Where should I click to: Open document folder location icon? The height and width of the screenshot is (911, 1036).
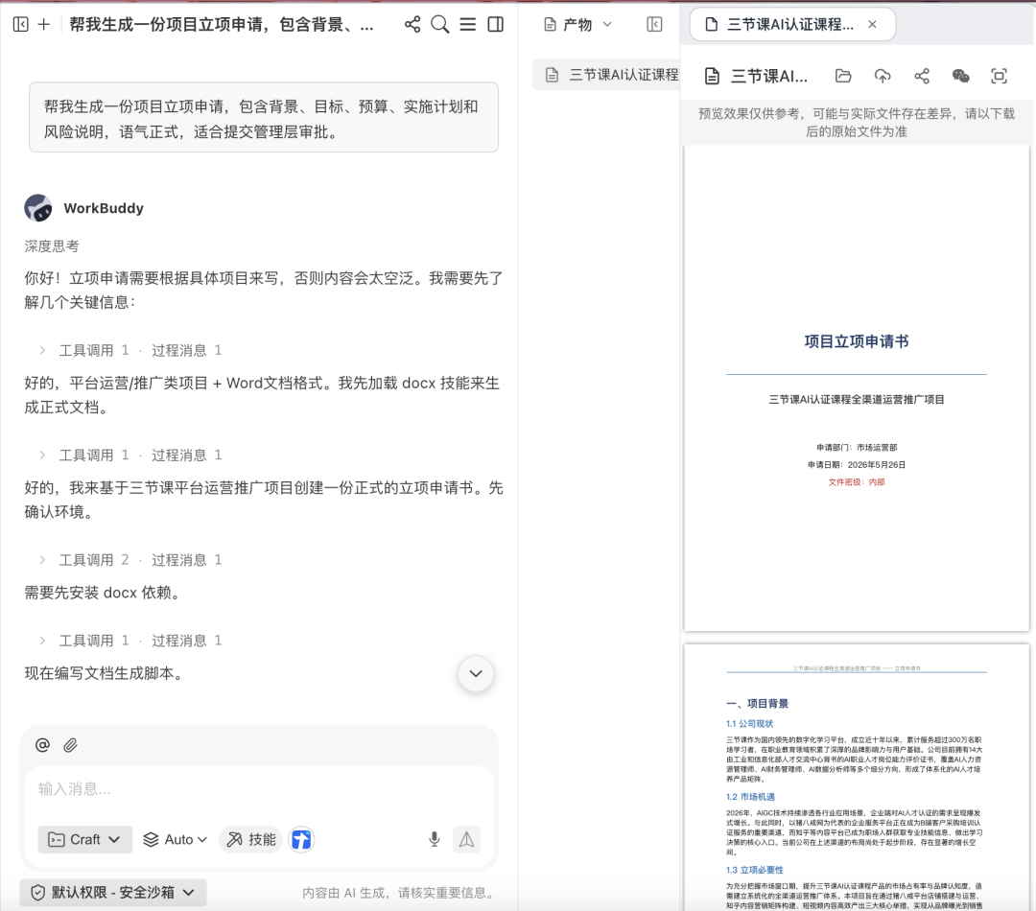(x=843, y=76)
